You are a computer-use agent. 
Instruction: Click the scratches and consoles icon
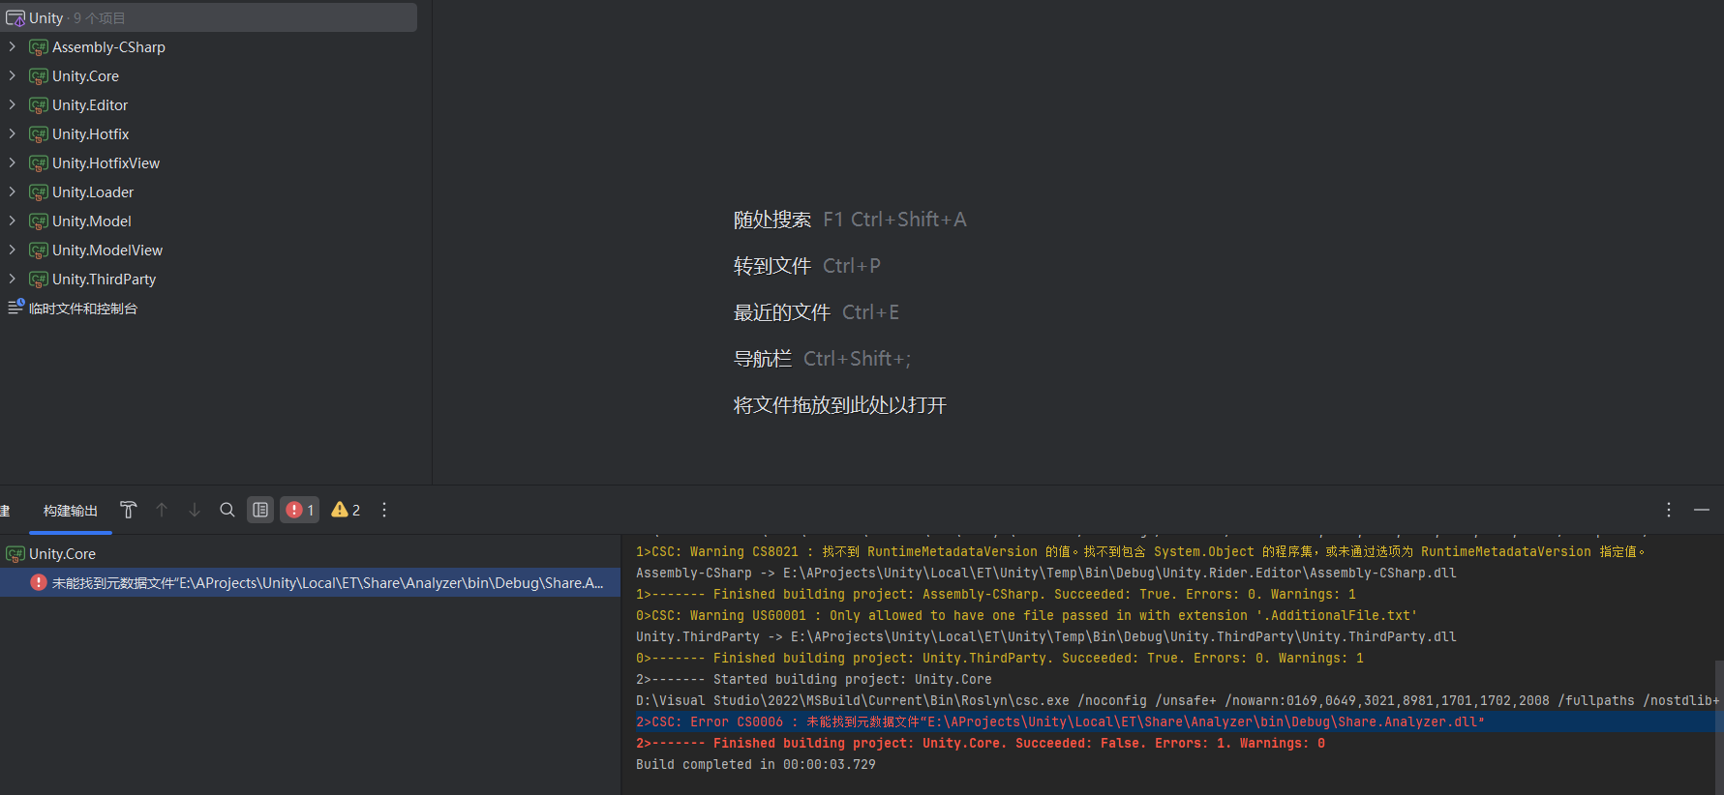pos(15,307)
